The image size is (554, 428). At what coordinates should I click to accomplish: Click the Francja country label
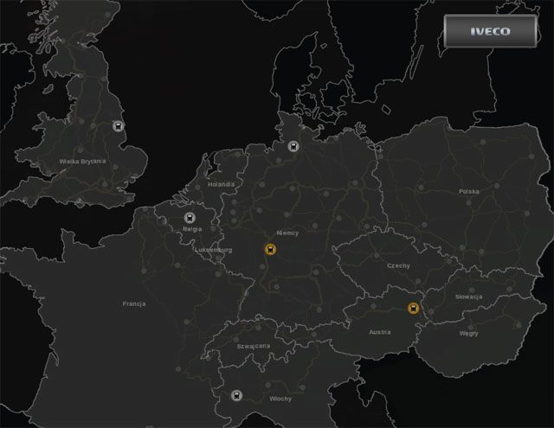133,303
